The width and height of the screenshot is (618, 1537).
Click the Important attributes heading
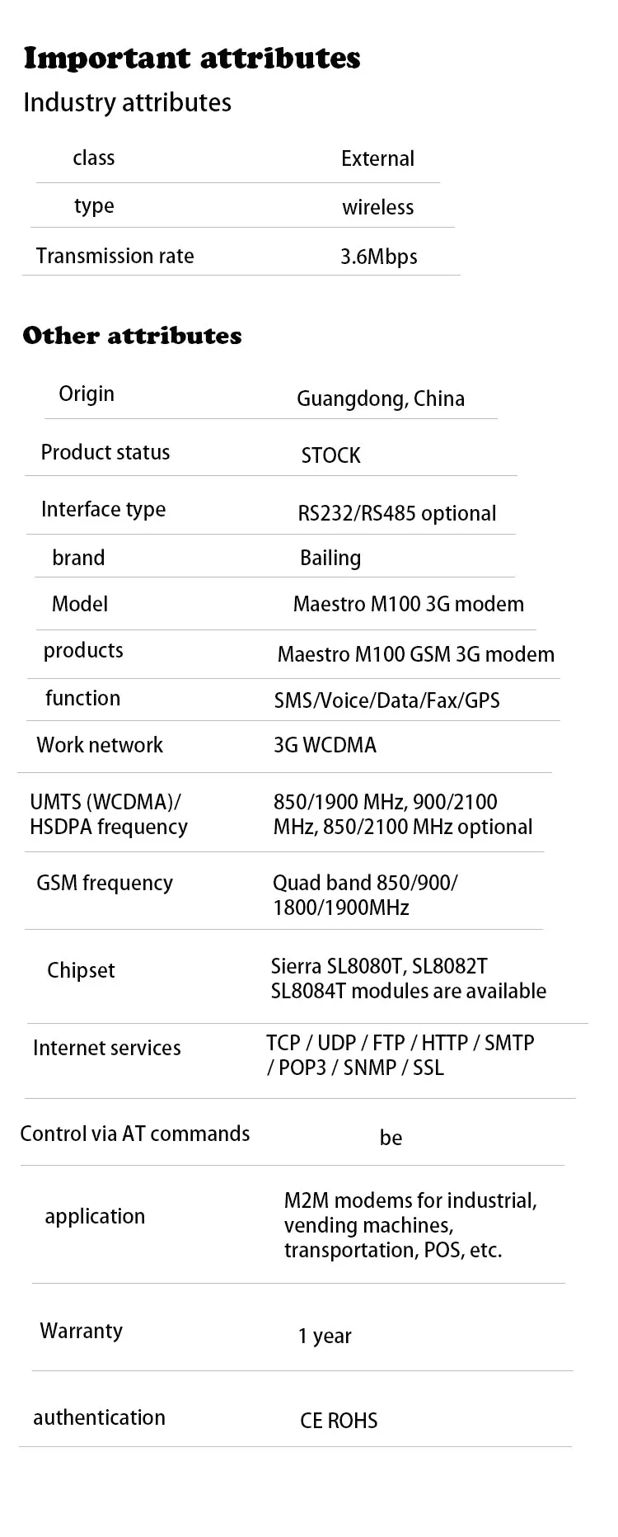pos(192,59)
